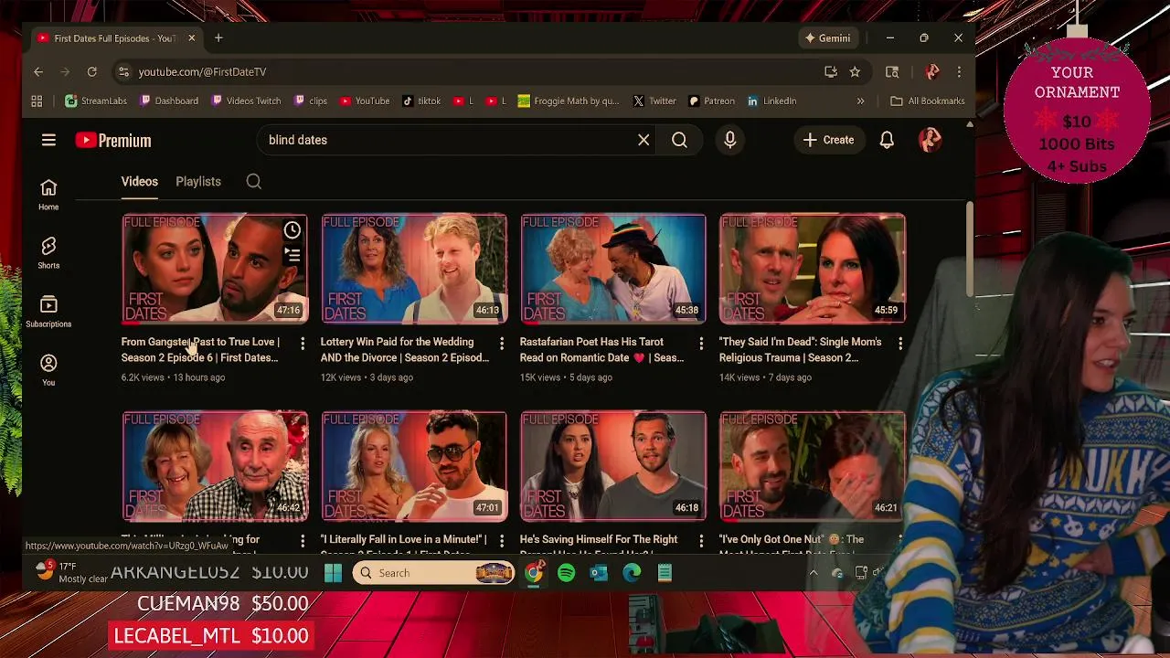Viewport: 1170px width, 658px height.
Task: Open the All Bookmarks folder
Action: (x=927, y=101)
